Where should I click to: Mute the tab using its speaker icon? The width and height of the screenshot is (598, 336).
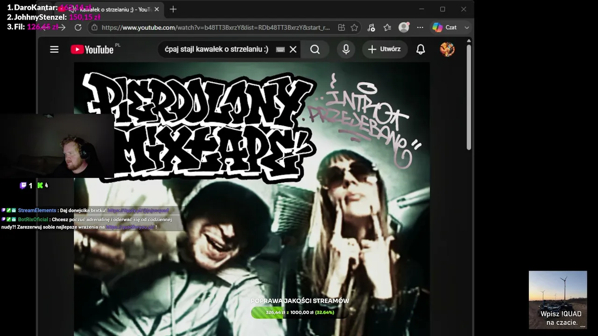click(x=71, y=9)
